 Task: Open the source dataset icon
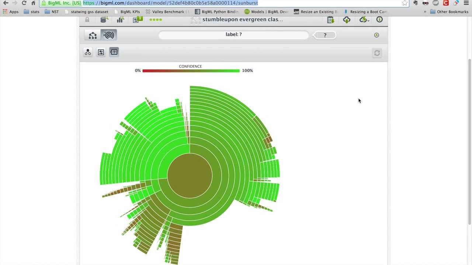(x=104, y=20)
